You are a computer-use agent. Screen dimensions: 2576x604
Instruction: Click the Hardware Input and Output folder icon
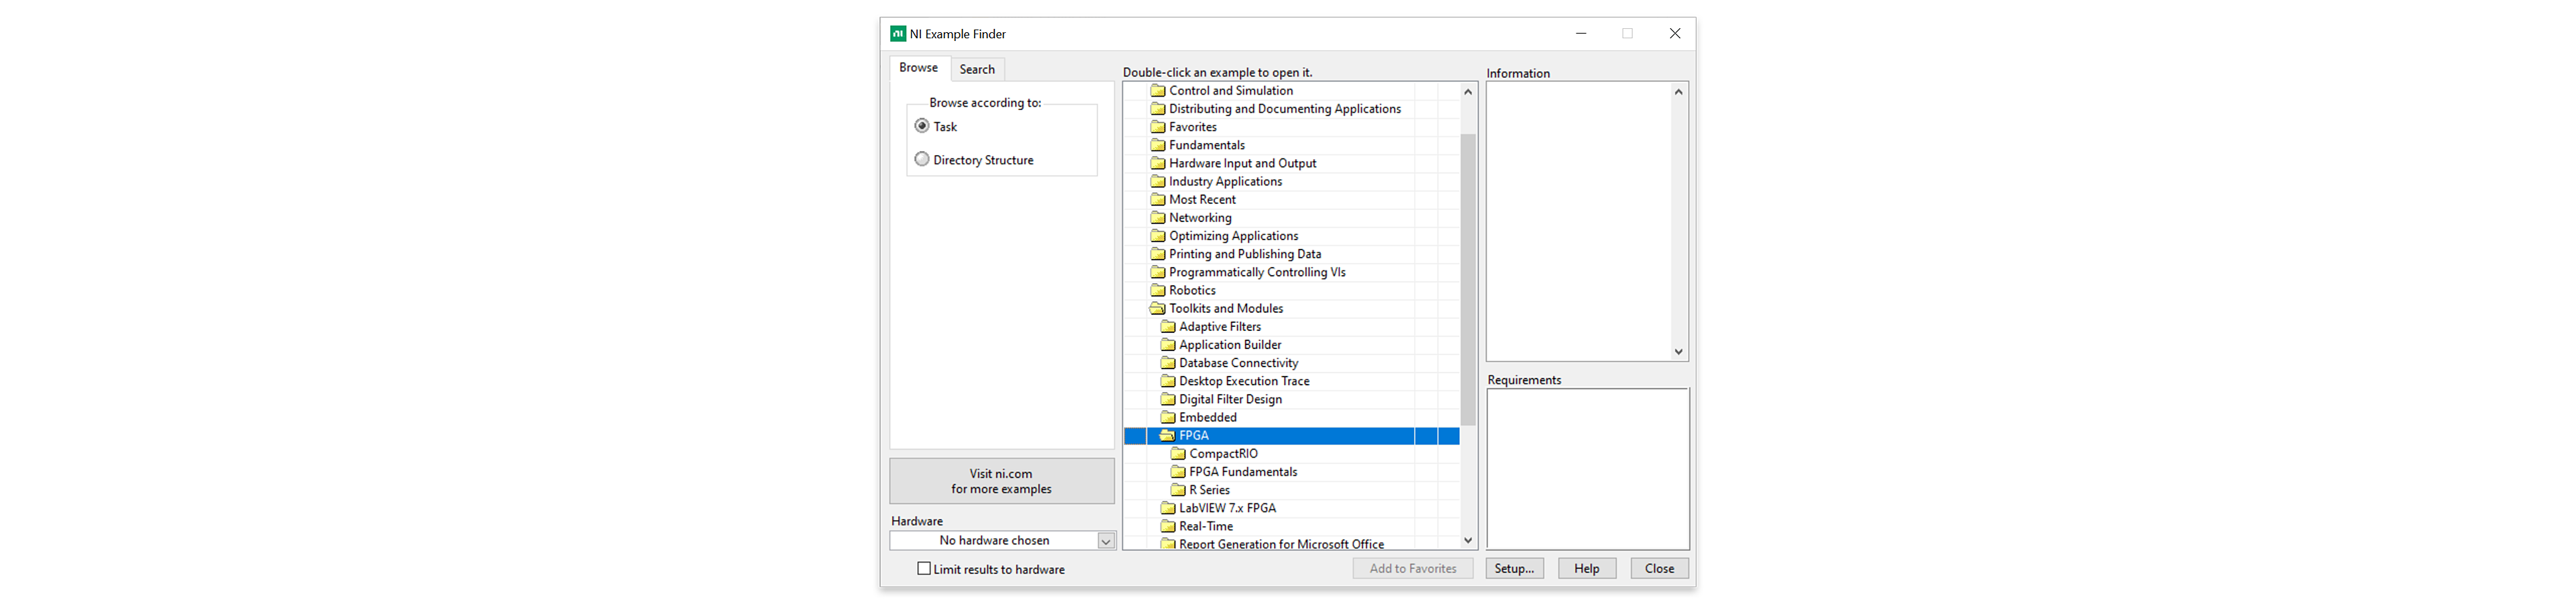[1157, 163]
